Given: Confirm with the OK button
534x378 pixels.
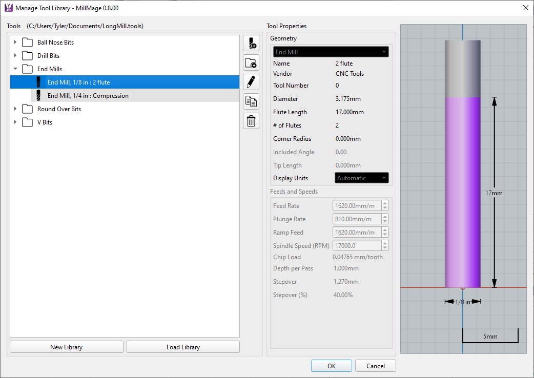Looking at the screenshot, I should 332,366.
